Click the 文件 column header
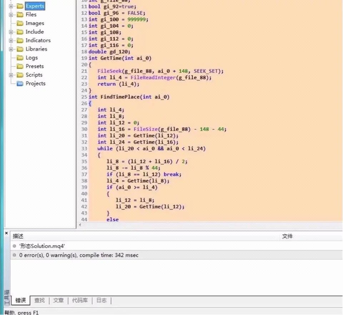The width and height of the screenshot is (343, 315). point(288,236)
